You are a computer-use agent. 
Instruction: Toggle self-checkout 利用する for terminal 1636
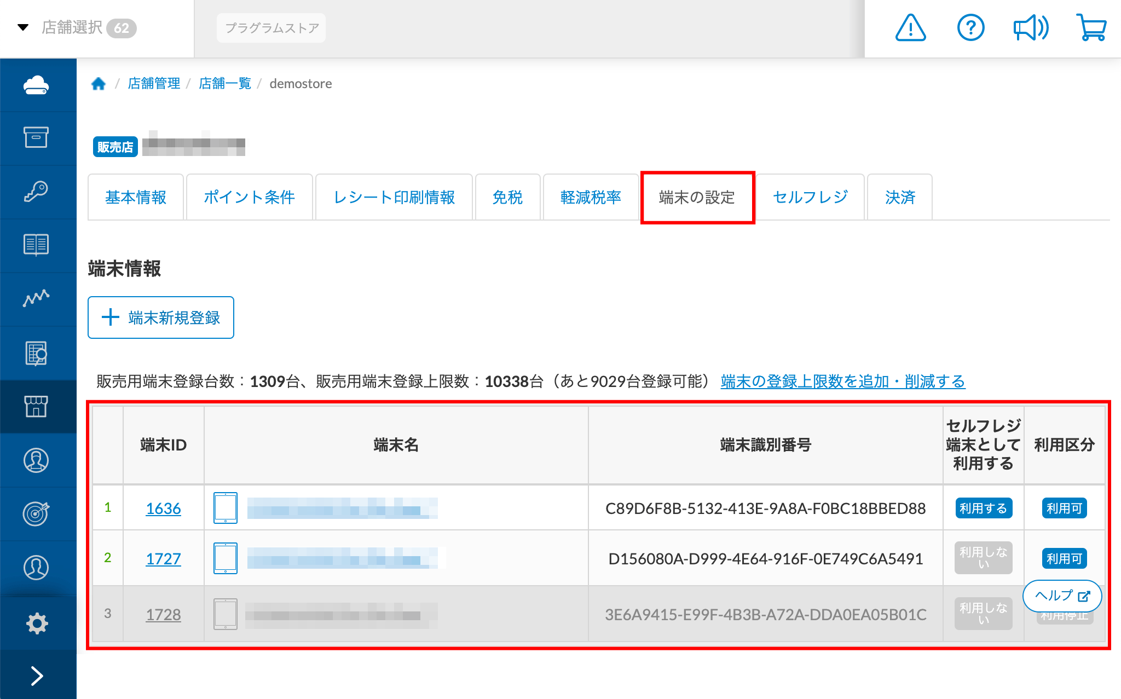click(983, 508)
